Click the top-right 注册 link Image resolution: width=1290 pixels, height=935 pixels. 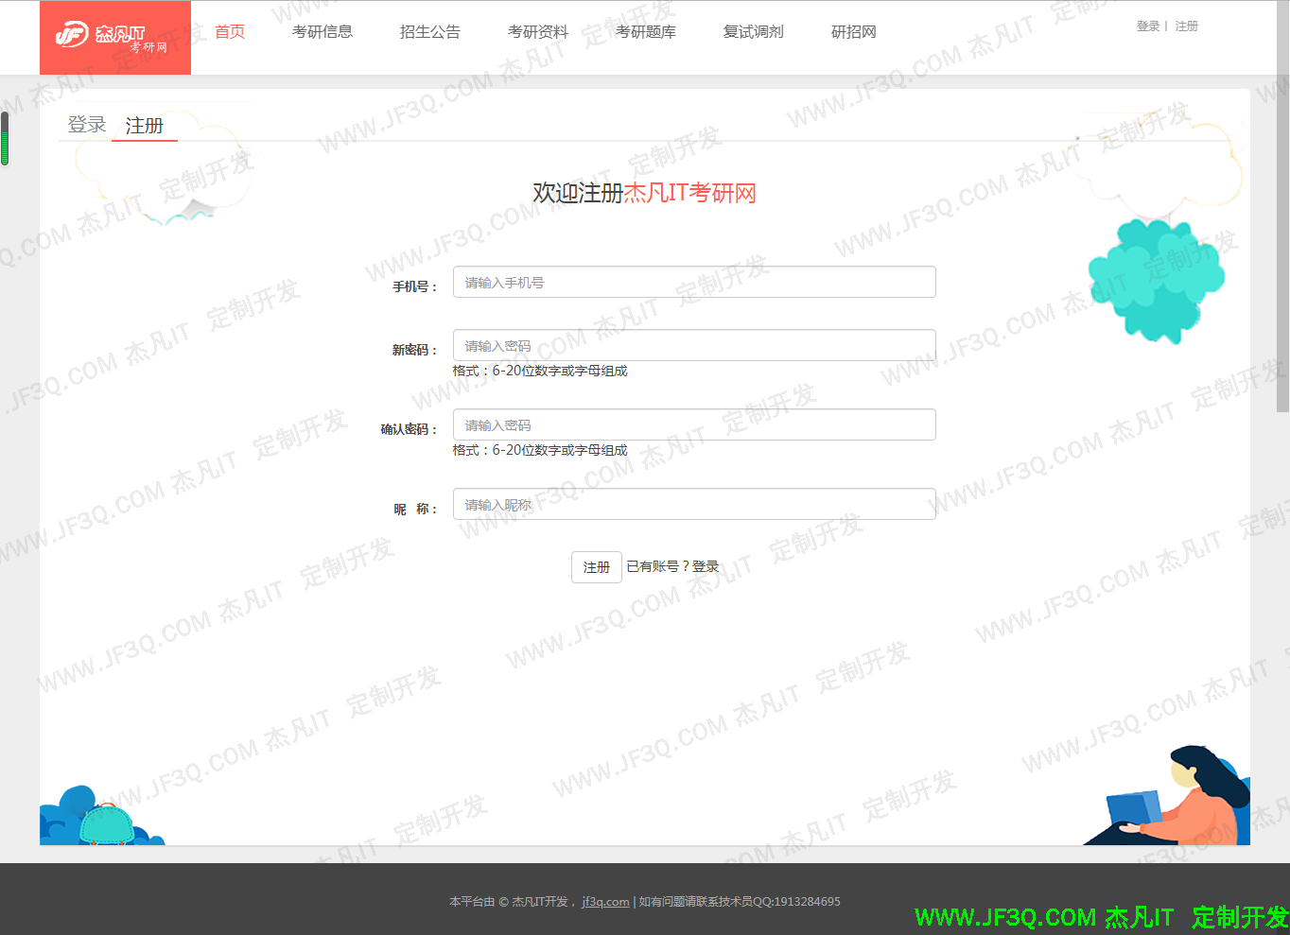(1187, 26)
